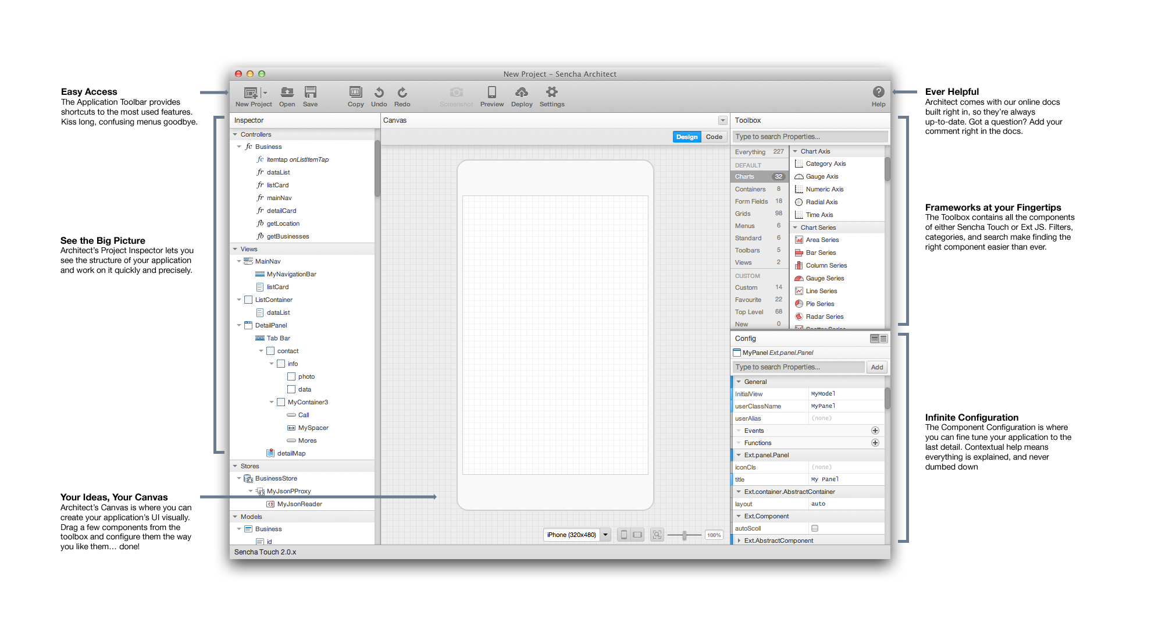
Task: Click the Add button in Config
Action: [877, 367]
